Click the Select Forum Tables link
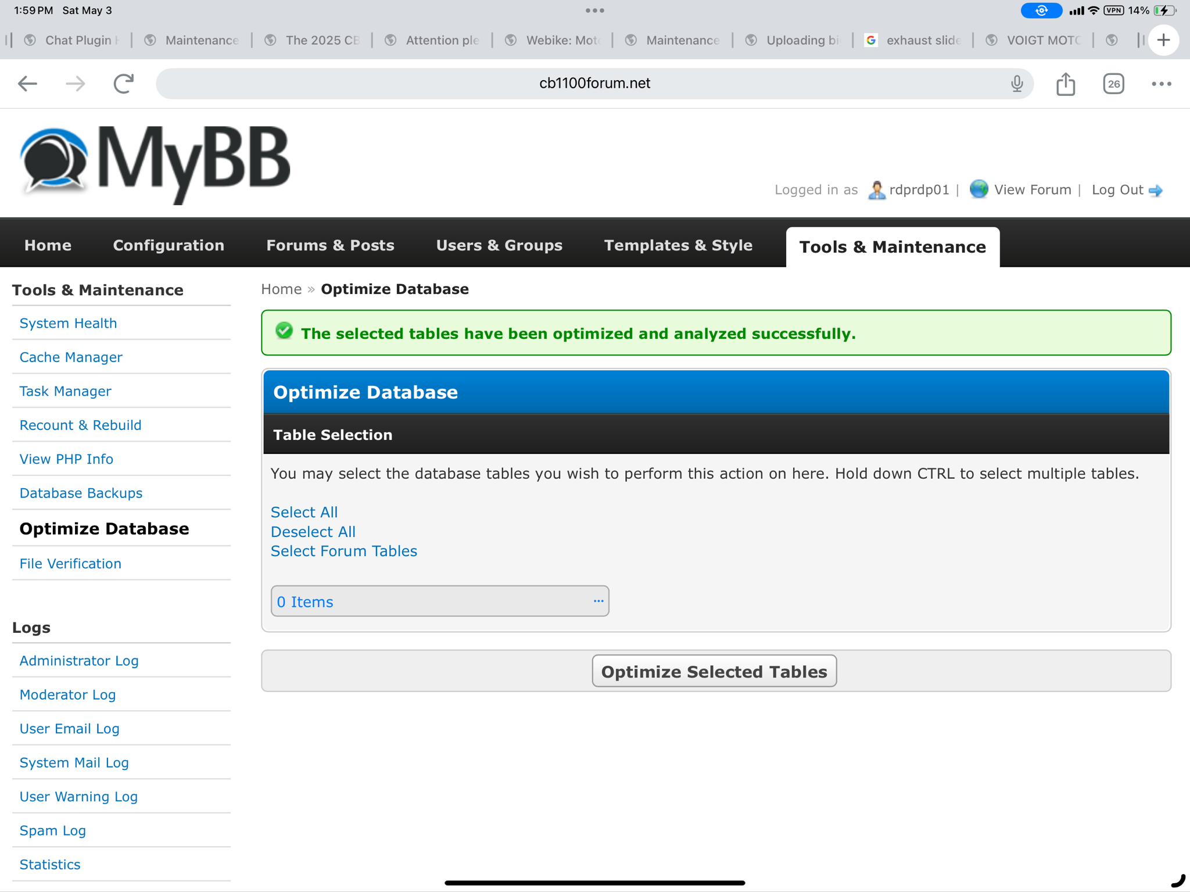 [x=344, y=551]
